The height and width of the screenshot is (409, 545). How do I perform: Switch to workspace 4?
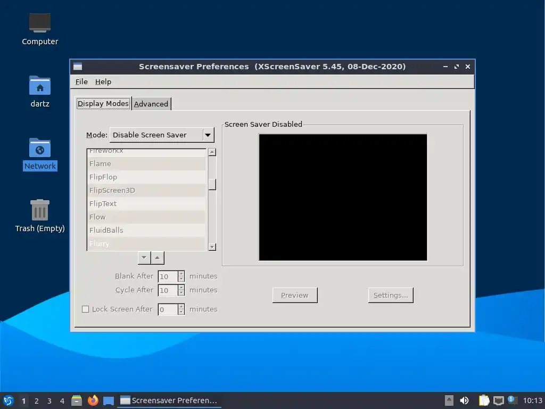tap(62, 401)
